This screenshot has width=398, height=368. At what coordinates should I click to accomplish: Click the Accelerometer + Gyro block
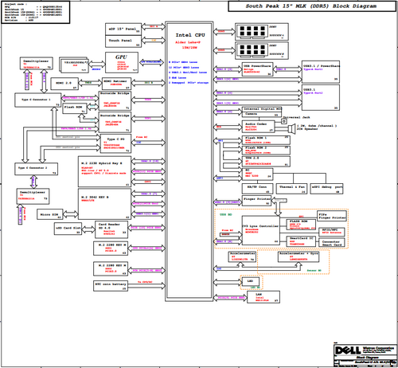298,256
